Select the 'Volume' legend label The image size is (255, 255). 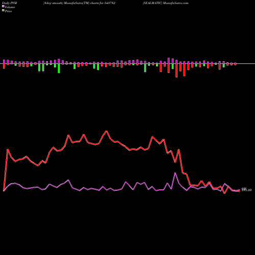(10, 7)
